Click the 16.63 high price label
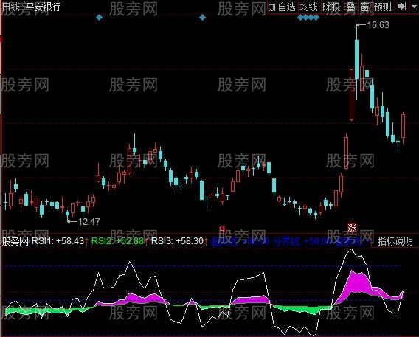This screenshot has height=337, width=419. click(x=378, y=25)
